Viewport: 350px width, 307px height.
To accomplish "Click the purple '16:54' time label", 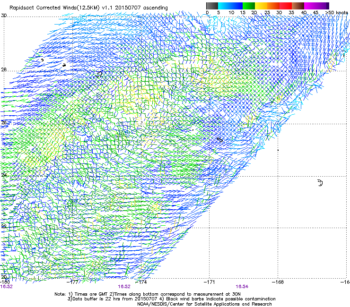I will point(242,287).
